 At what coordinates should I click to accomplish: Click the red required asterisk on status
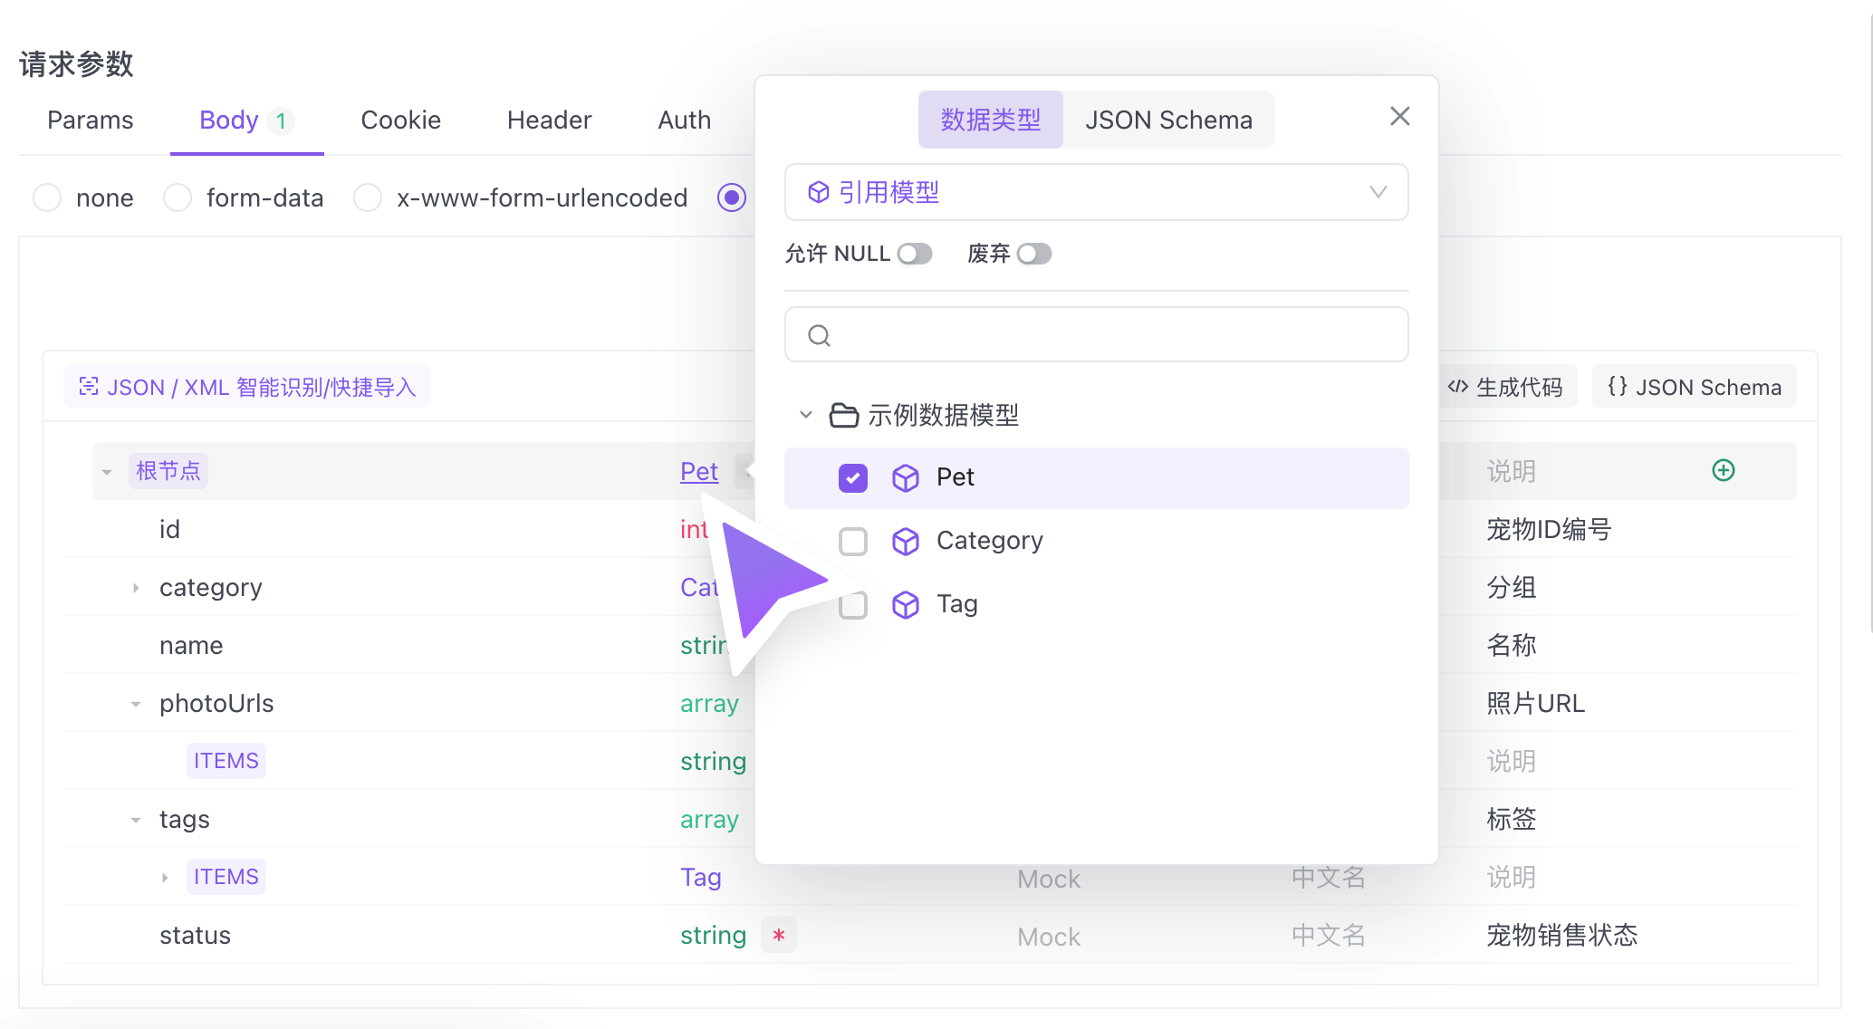coord(778,935)
